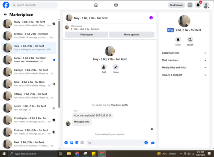Click the listing thumbnail in chat details panel

click(184, 21)
